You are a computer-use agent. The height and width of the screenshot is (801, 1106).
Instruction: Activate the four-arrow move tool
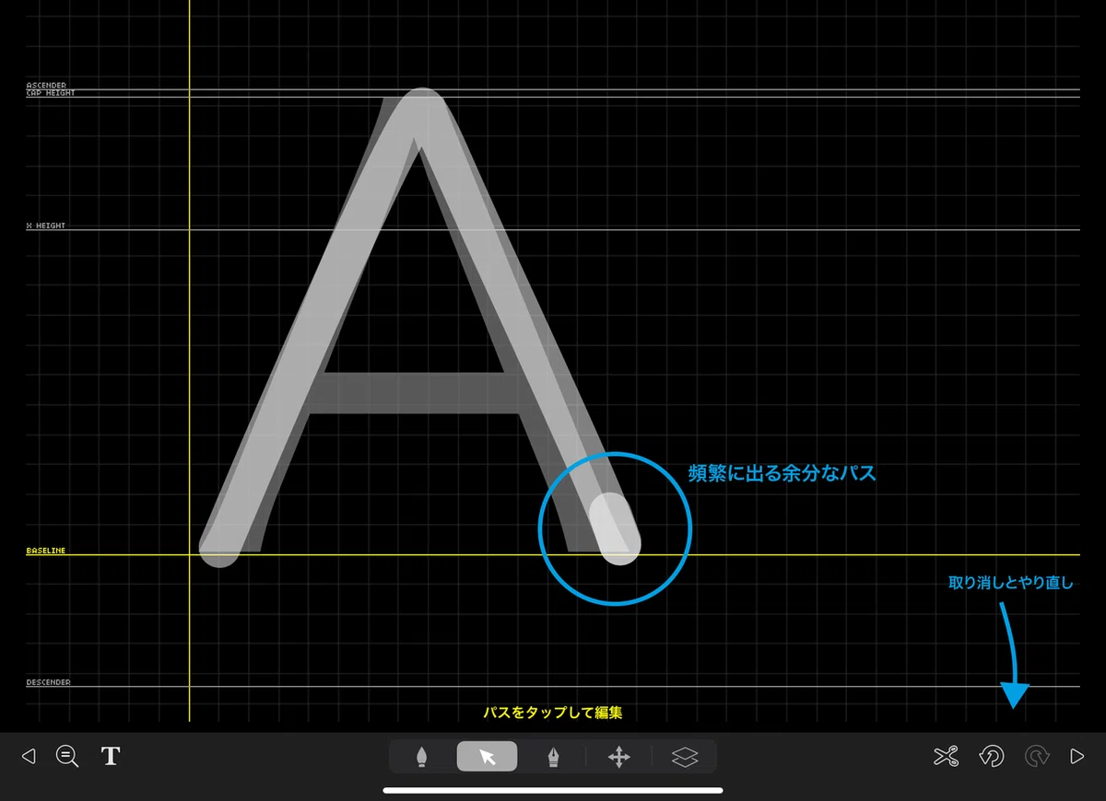coord(619,757)
